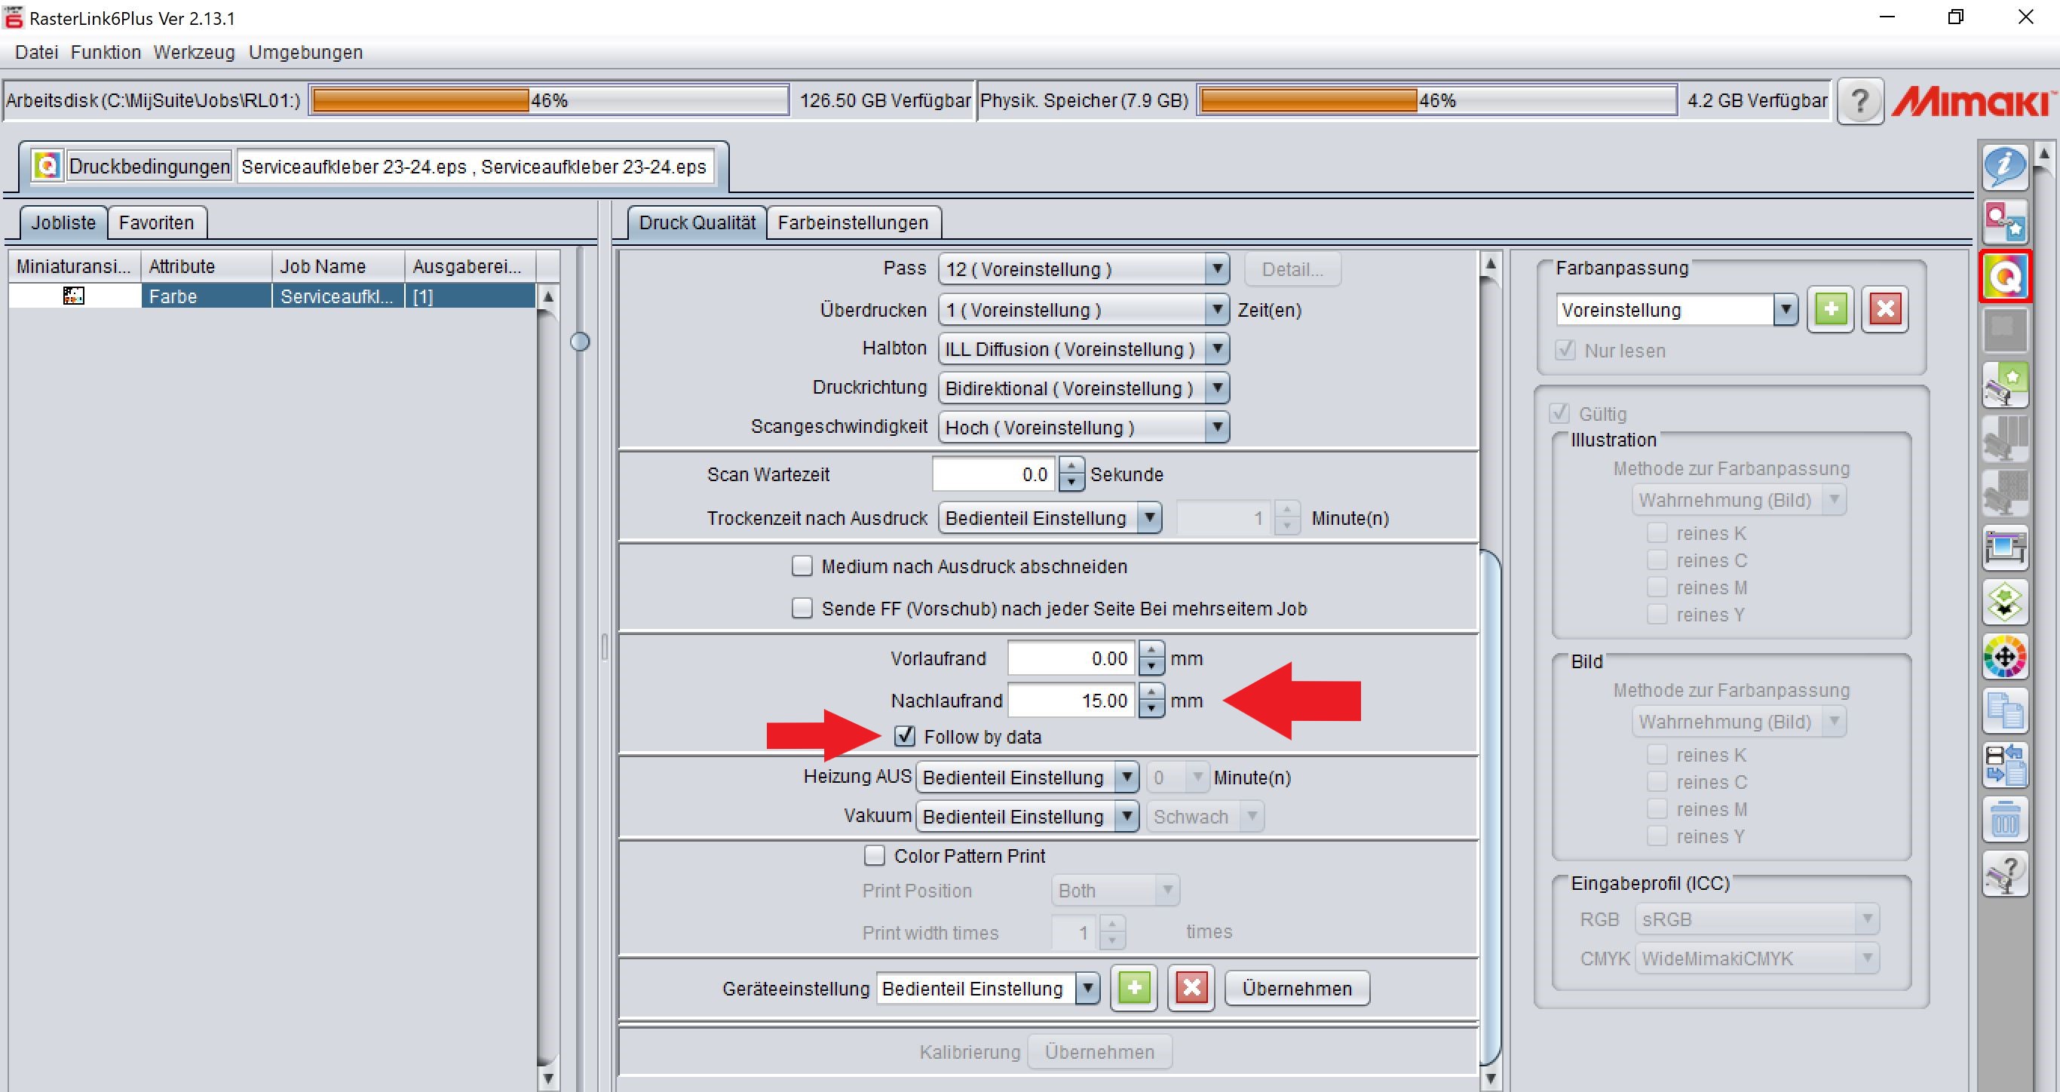Click the help question mark button
Screen dimensions: 2060x1092
click(1860, 102)
